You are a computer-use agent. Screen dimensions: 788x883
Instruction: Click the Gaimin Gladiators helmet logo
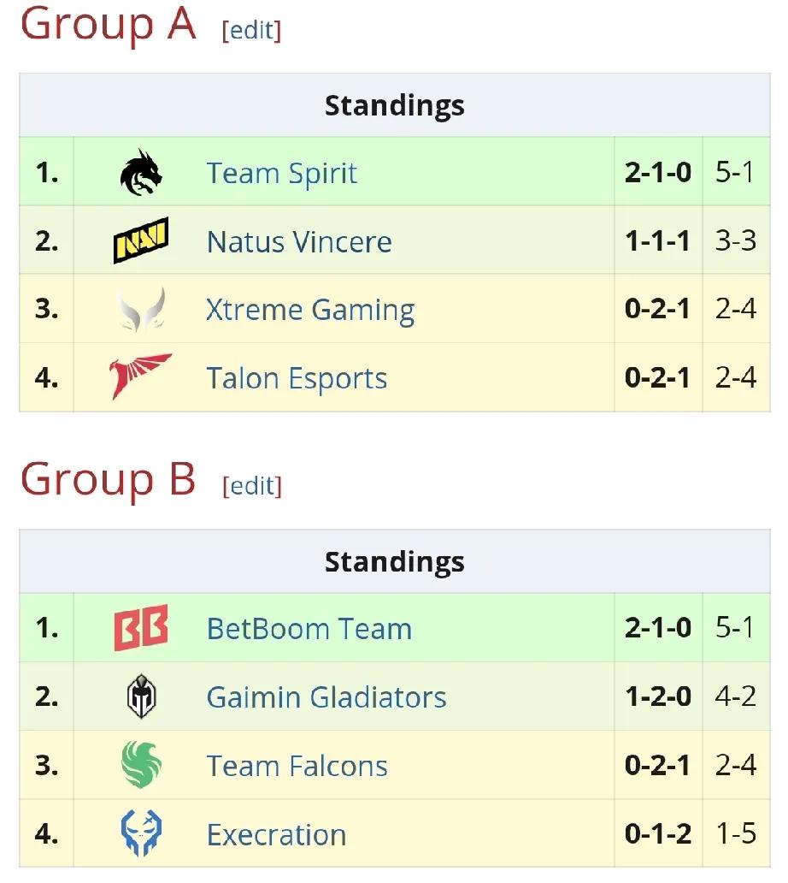point(141,696)
